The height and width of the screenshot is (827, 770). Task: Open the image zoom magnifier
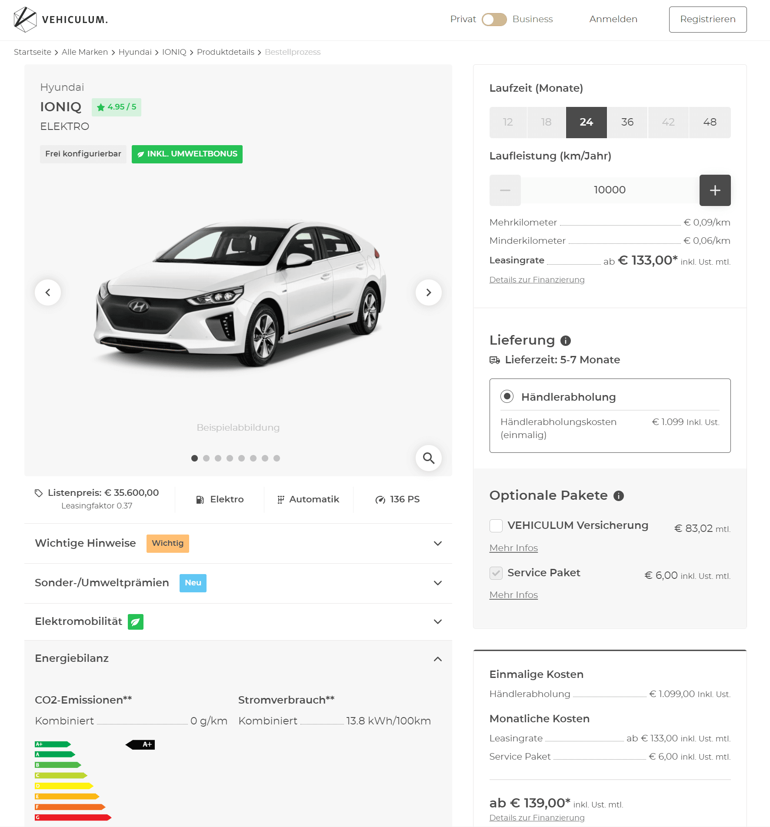point(429,458)
